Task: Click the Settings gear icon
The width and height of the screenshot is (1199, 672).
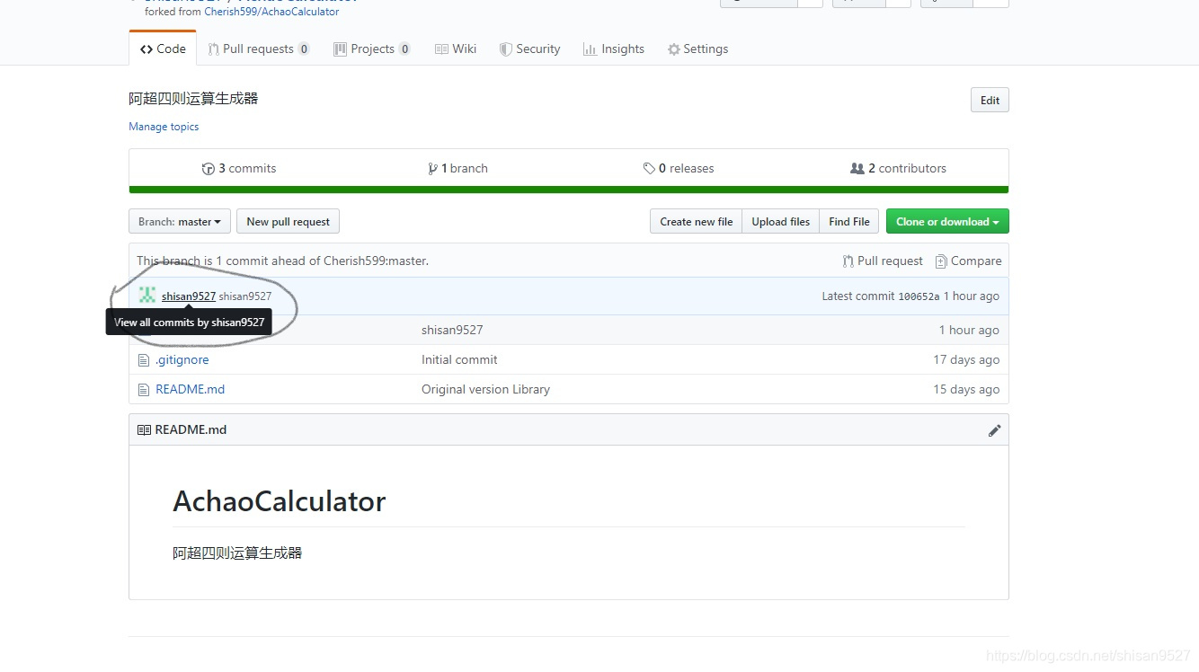Action: click(x=674, y=49)
